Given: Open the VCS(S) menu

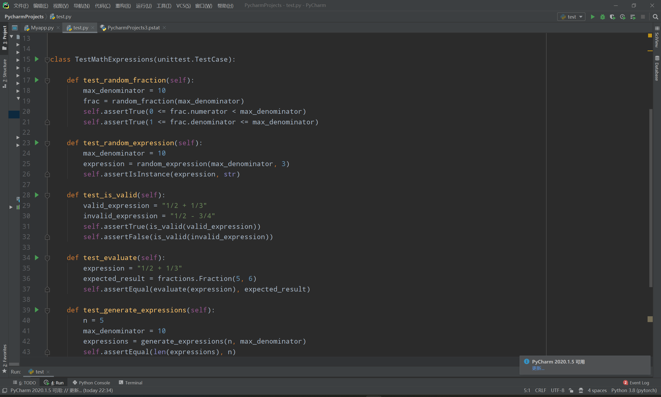Looking at the screenshot, I should pos(183,6).
